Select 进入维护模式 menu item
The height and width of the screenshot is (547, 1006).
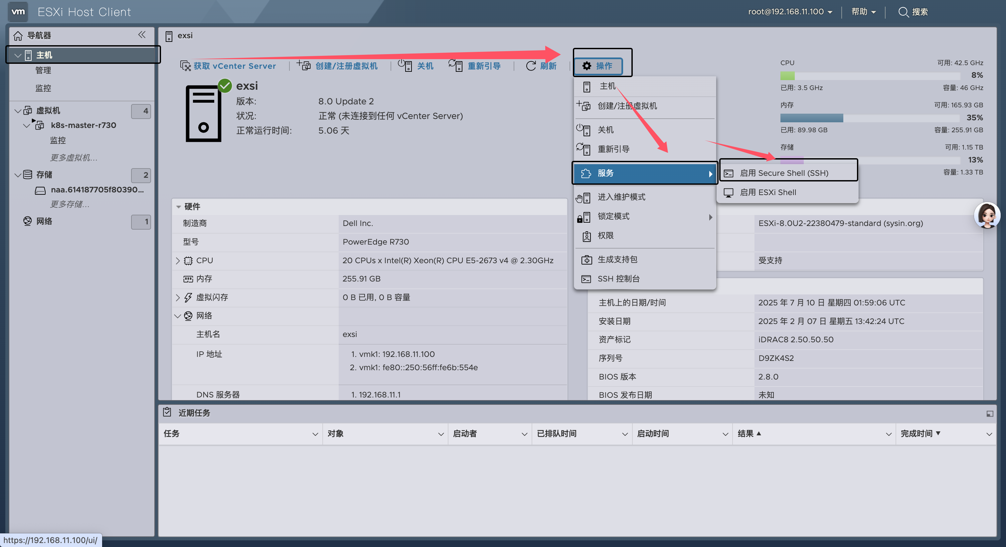[644, 197]
